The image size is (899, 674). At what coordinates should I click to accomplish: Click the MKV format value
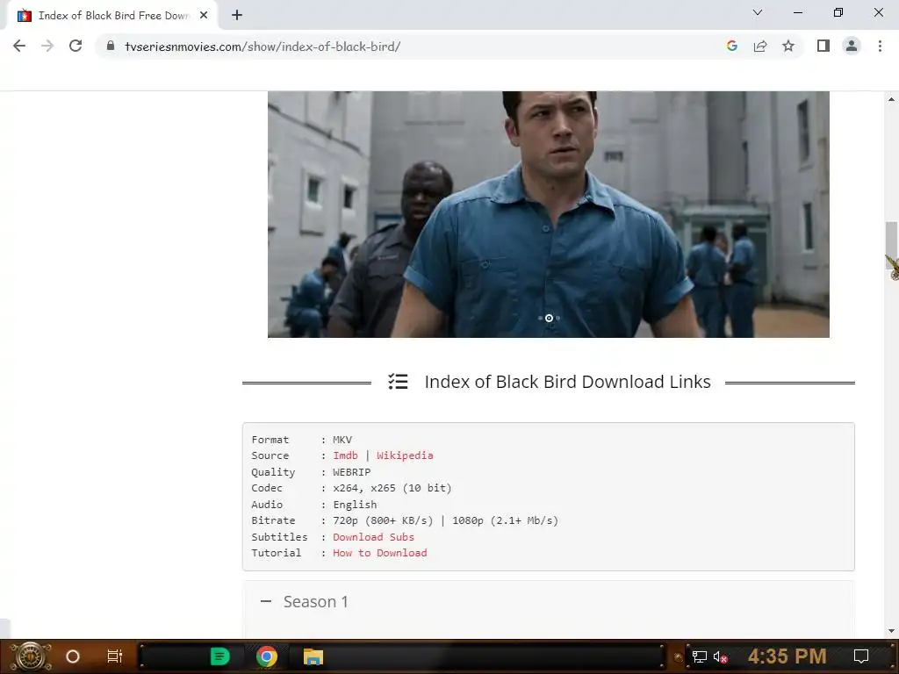click(x=342, y=440)
